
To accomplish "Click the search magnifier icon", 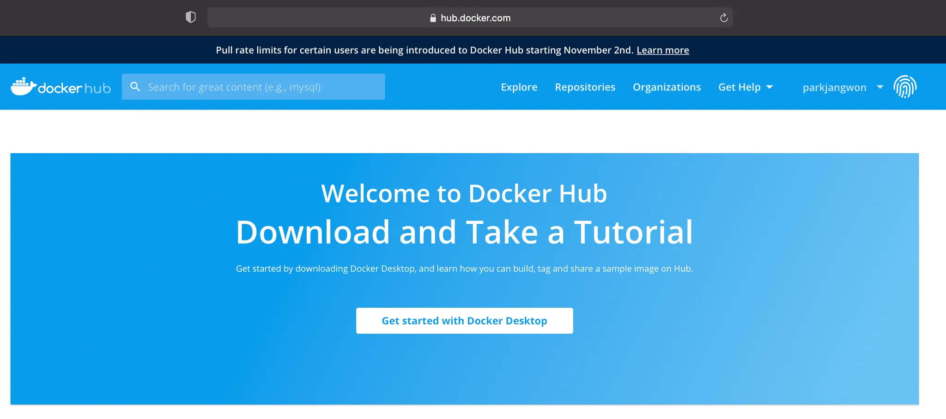I will [x=135, y=87].
